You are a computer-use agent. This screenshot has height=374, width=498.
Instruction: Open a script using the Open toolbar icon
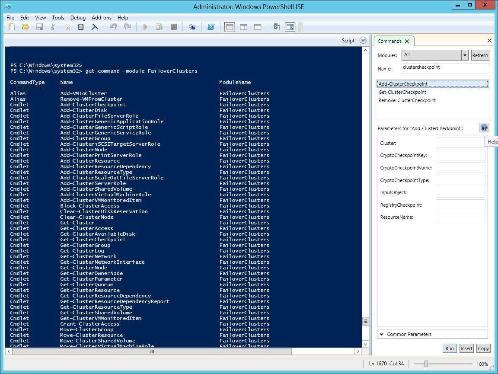[25, 27]
